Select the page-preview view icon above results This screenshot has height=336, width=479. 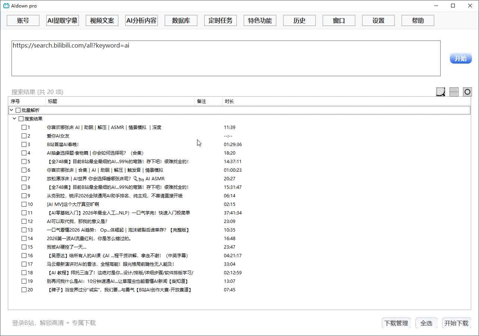click(x=441, y=91)
